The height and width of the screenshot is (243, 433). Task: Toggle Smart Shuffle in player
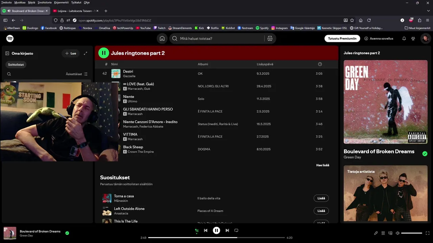click(197, 231)
